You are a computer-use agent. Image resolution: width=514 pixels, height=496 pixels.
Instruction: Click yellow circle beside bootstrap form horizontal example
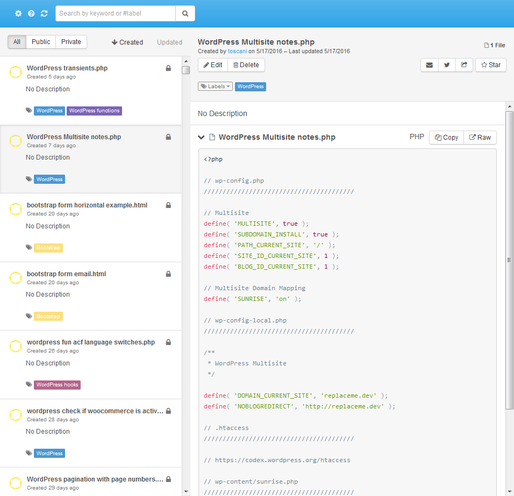pyautogui.click(x=16, y=209)
